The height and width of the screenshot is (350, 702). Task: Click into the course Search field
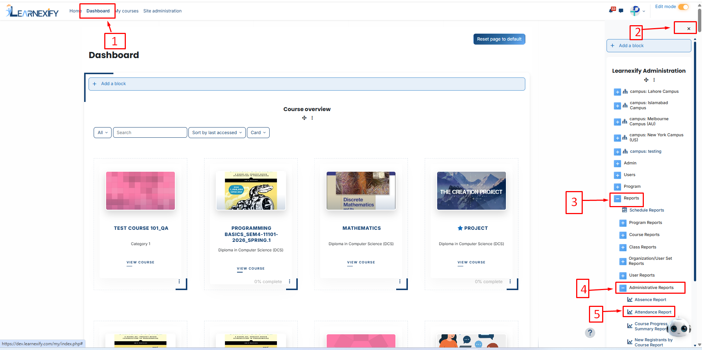[150, 133]
